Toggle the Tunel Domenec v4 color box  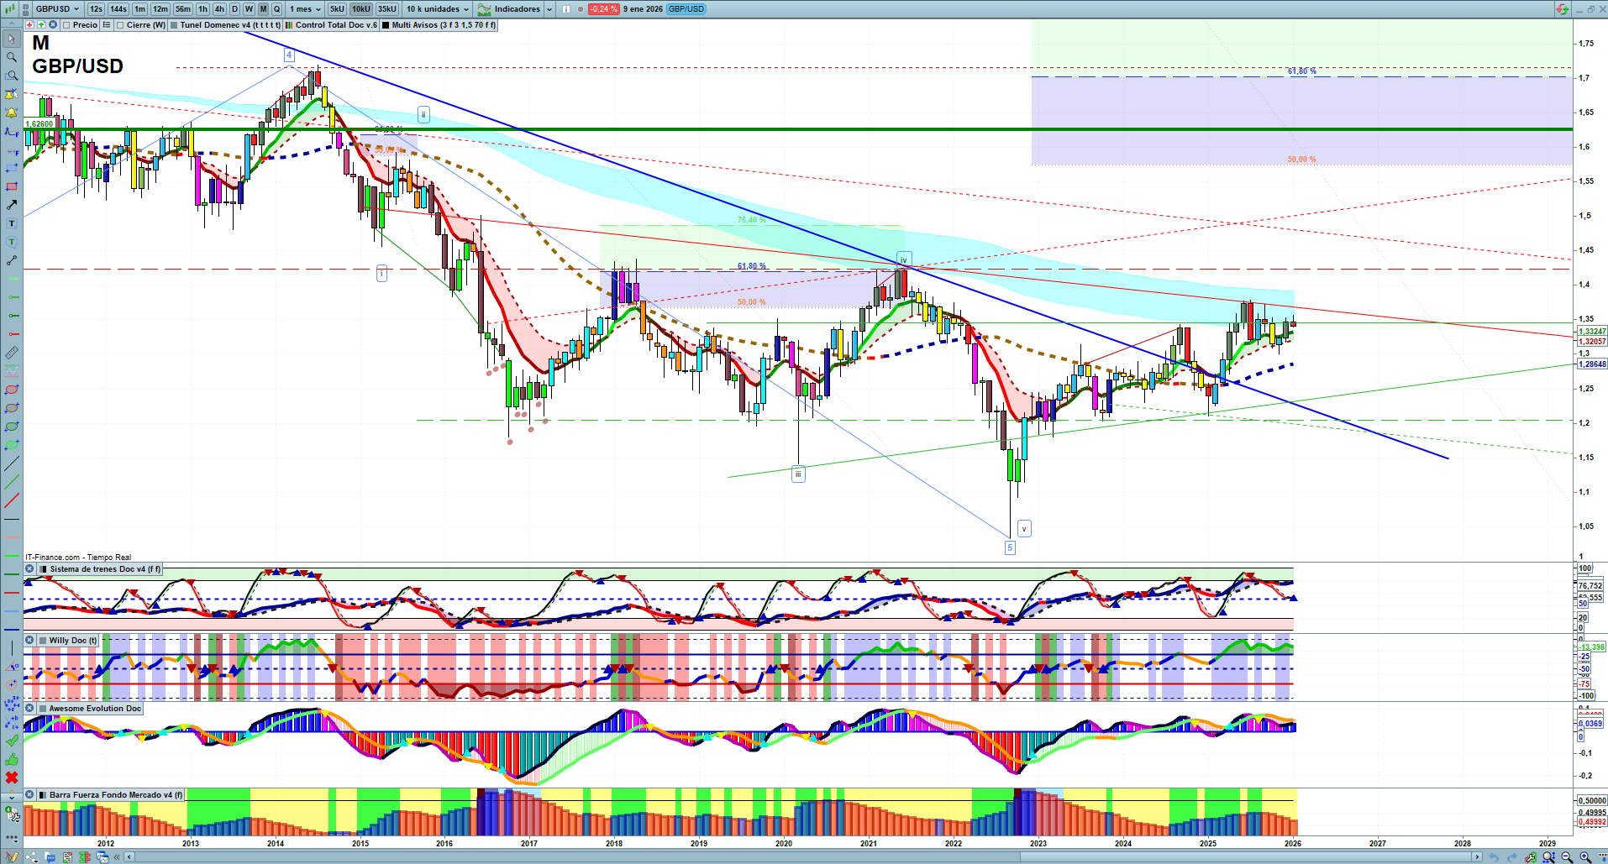coord(174,25)
